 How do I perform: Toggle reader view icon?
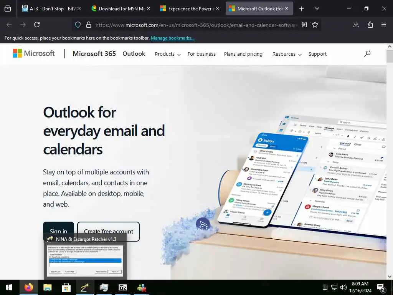click(x=304, y=25)
